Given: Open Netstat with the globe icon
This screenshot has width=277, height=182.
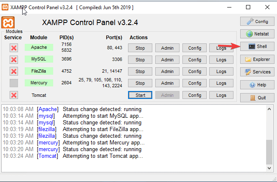Looking at the screenshot, I should (x=257, y=34).
